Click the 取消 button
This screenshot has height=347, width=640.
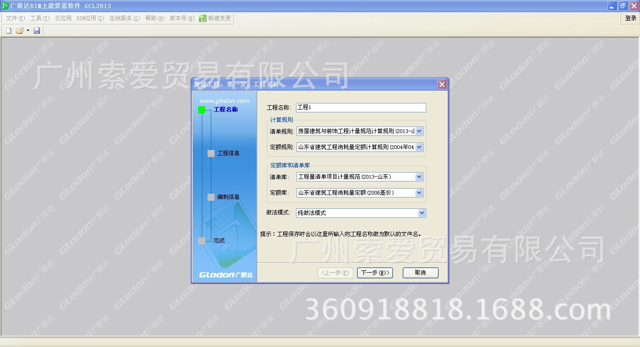pyautogui.click(x=420, y=273)
